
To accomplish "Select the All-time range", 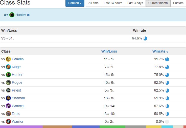I will tap(94, 3).
